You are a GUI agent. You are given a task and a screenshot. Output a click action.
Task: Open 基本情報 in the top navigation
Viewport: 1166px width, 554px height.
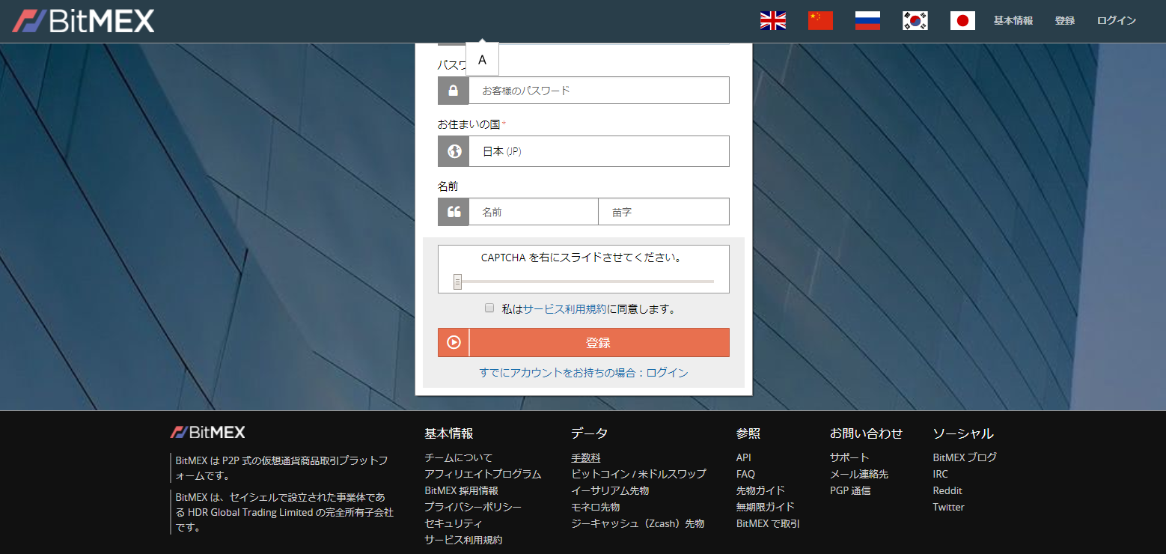click(1013, 21)
